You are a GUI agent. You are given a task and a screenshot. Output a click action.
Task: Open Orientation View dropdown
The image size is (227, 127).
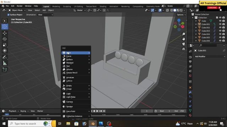coord(45,15)
